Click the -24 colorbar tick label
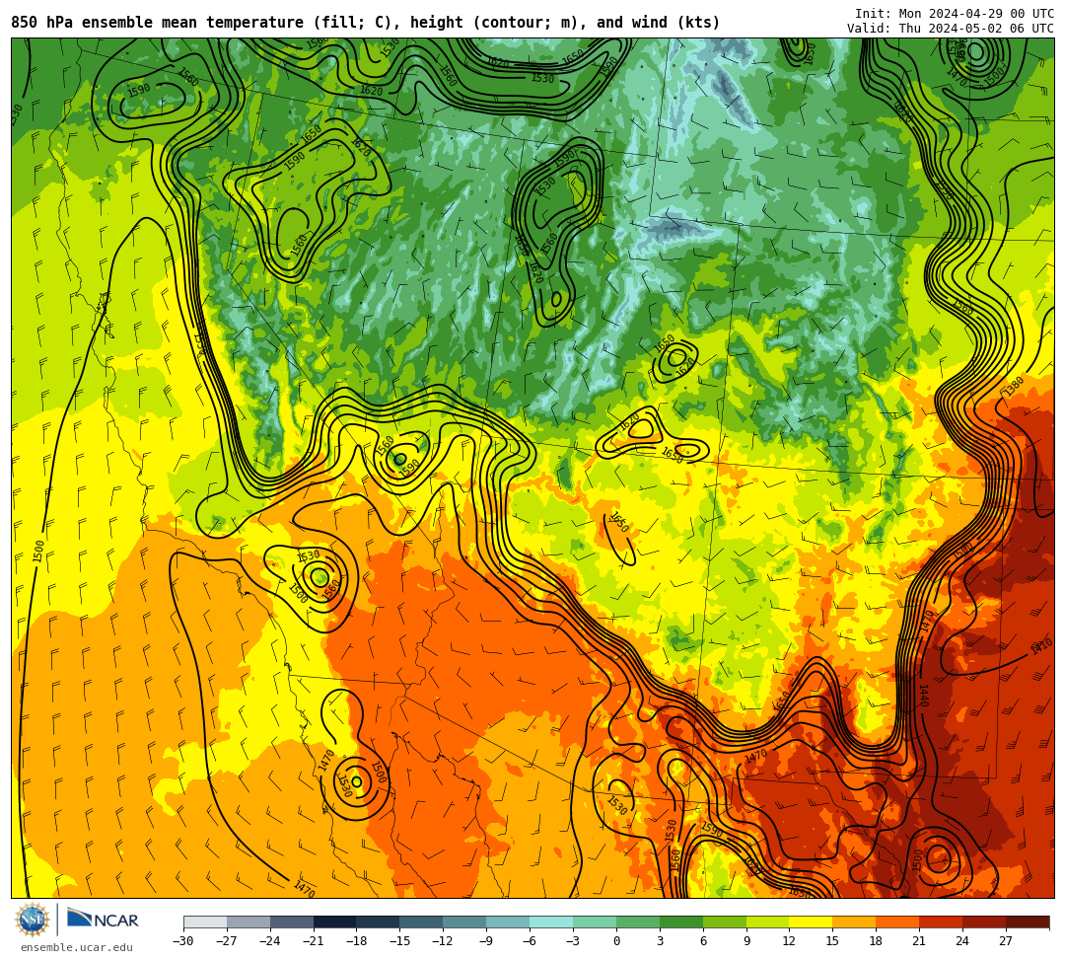 point(270,941)
